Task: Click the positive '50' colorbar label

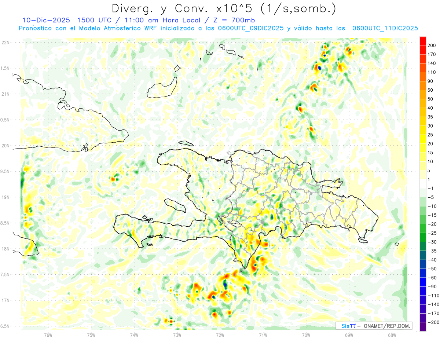Action: (x=430, y=99)
